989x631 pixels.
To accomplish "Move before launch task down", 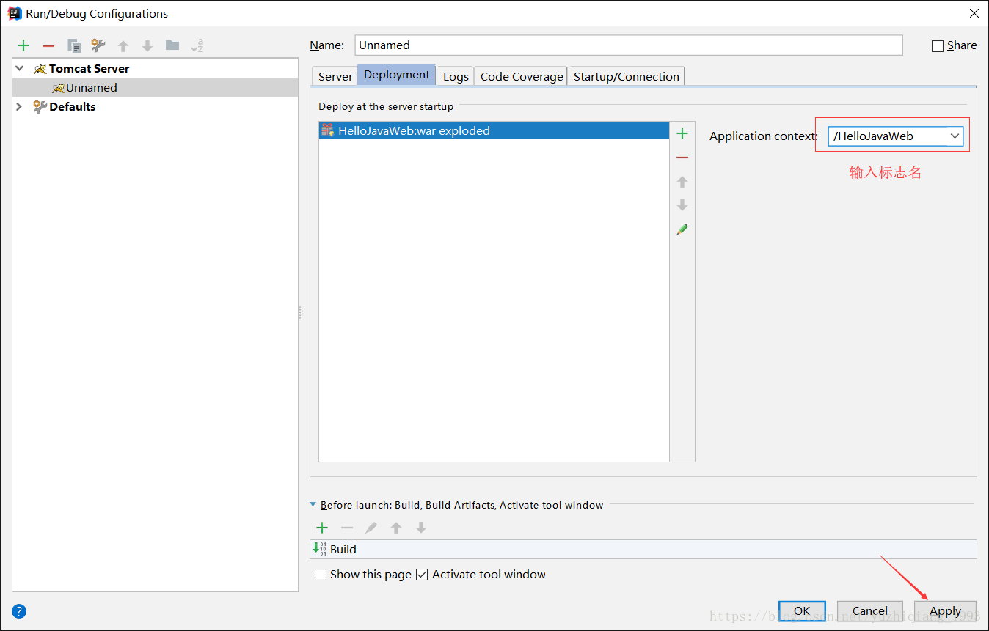I will click(421, 528).
